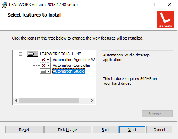Viewport: 178px width, 139px height.
Task: Select the Automation Controller tree item
Action: tap(72, 65)
